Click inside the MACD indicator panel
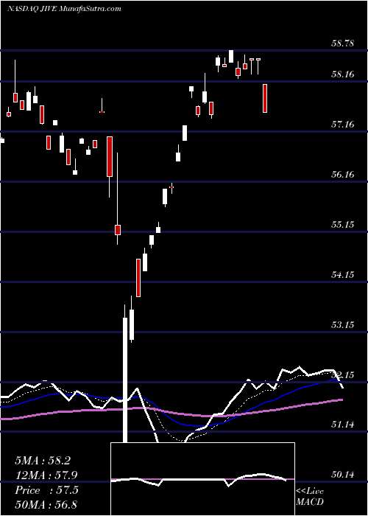 (203, 479)
